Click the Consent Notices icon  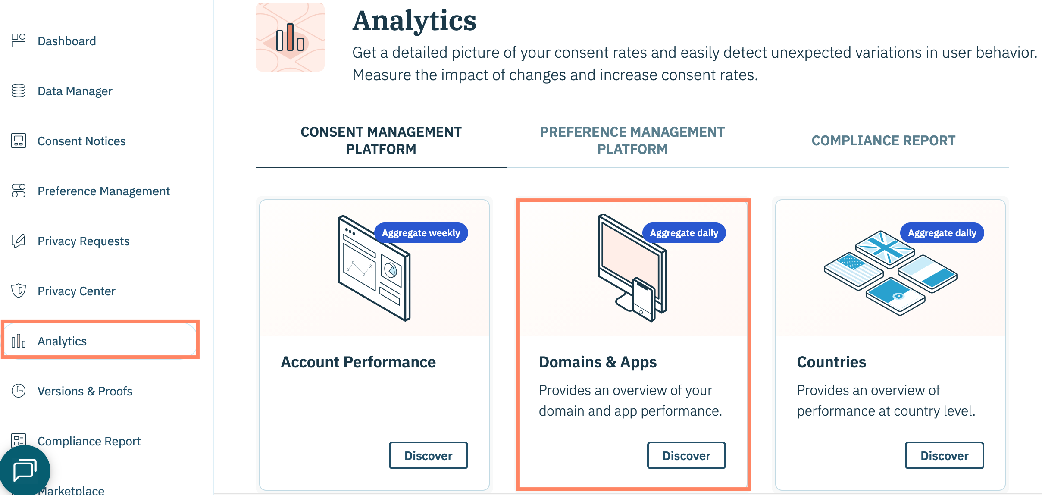[x=19, y=141]
